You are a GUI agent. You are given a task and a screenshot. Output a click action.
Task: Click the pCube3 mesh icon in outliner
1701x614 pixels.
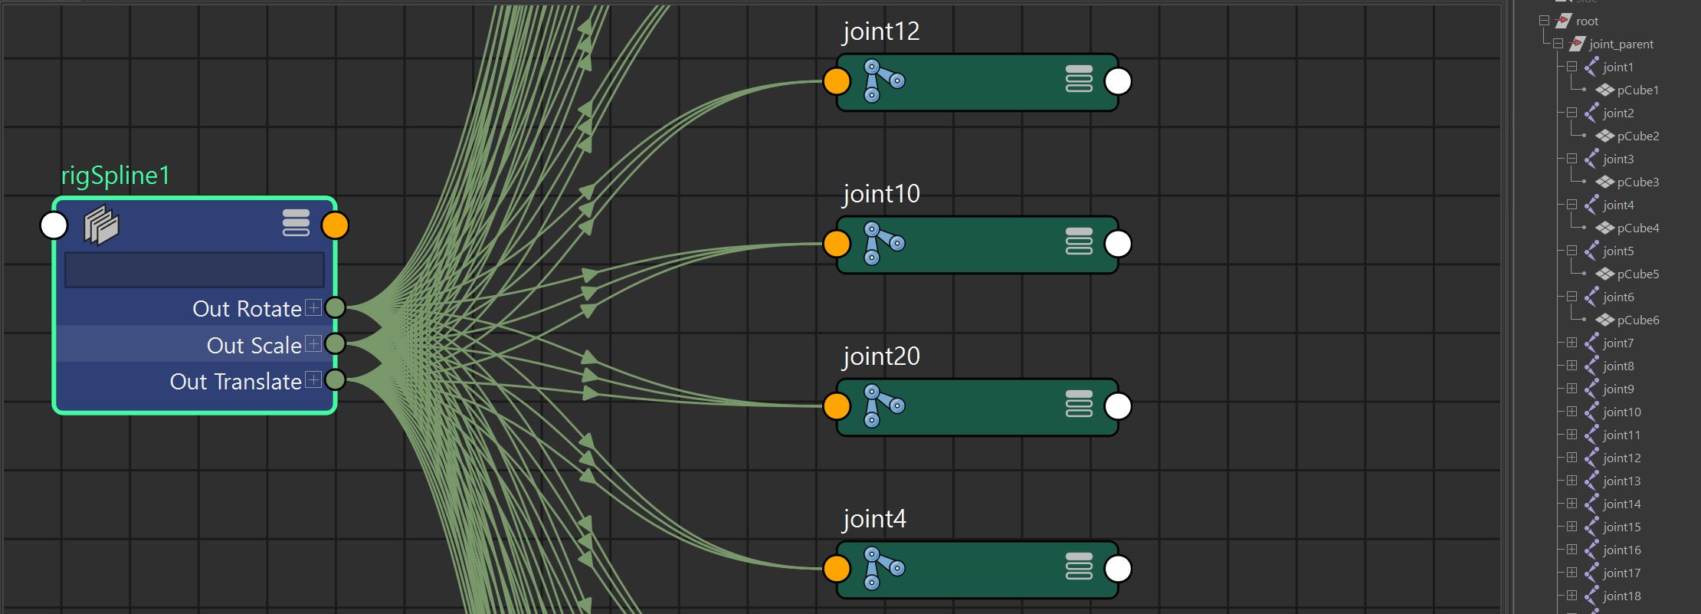click(1605, 182)
